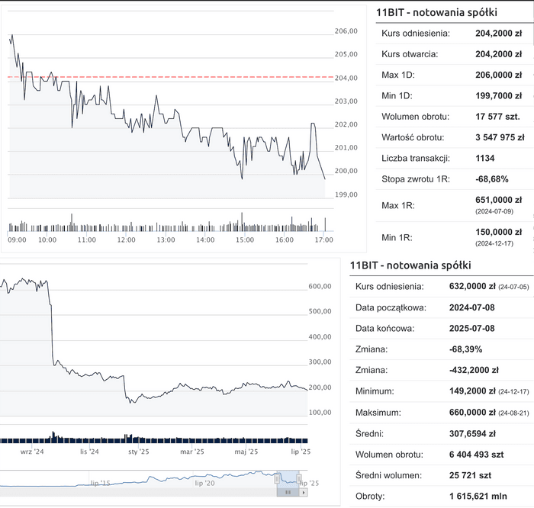Click the Liczba transakcji value 1134
Screen dimensions: 534x508
click(x=485, y=159)
